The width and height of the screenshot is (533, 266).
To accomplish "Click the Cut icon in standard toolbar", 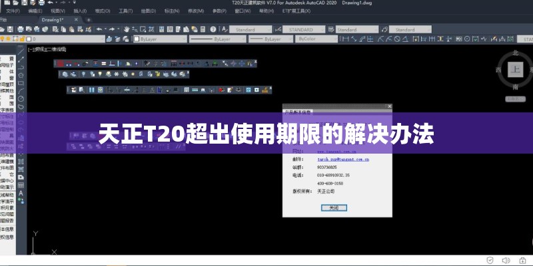I will click(55, 29).
